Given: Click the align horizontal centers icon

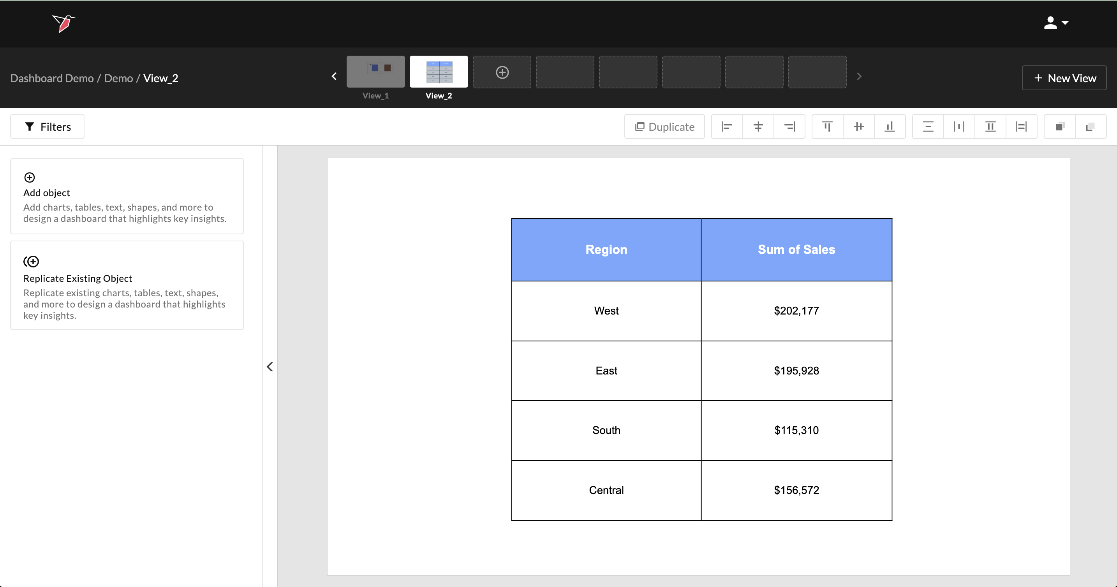Looking at the screenshot, I should pos(758,127).
